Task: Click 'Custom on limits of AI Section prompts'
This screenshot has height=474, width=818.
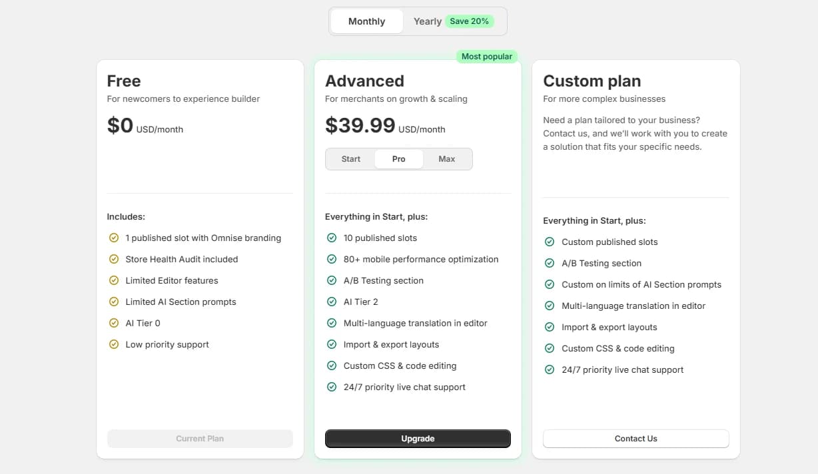Action: pos(641,284)
